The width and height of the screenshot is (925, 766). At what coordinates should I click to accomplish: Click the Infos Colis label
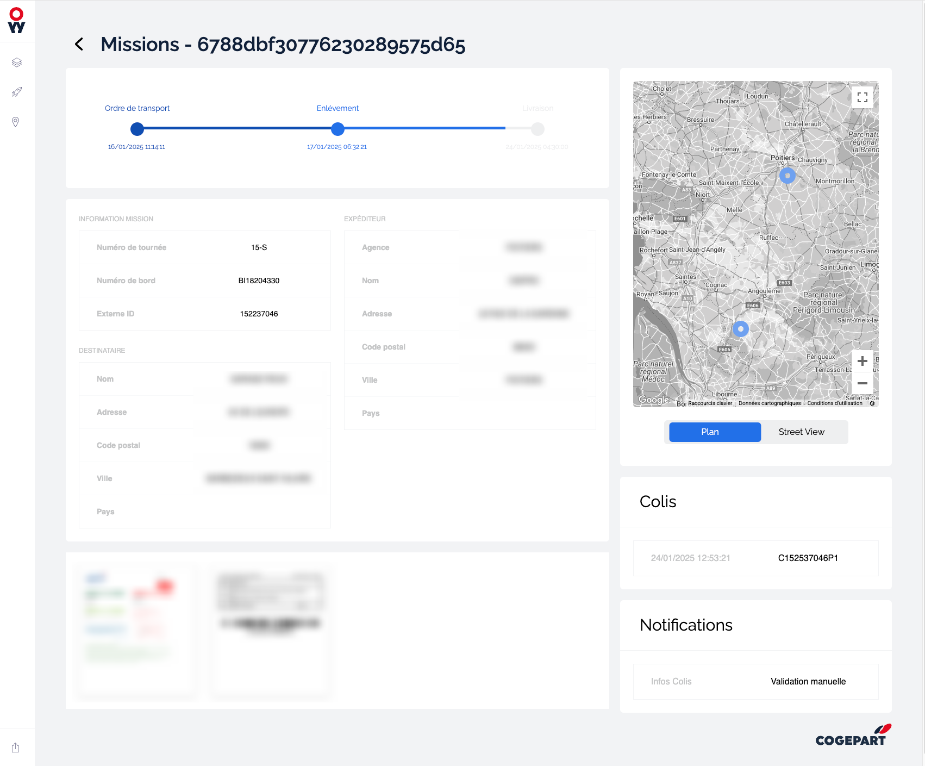click(671, 682)
